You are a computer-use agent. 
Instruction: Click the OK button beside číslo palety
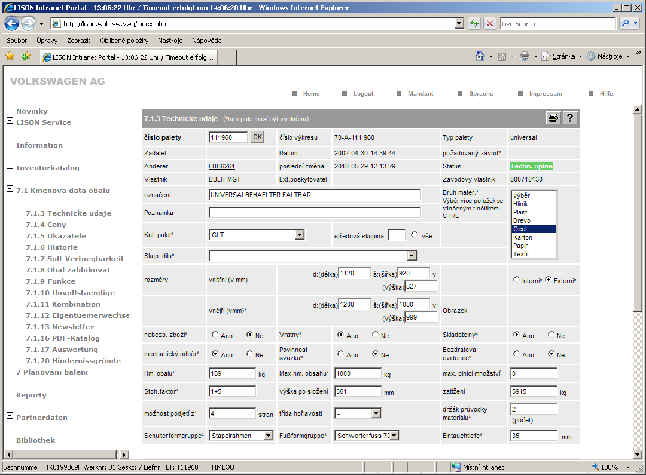point(257,137)
